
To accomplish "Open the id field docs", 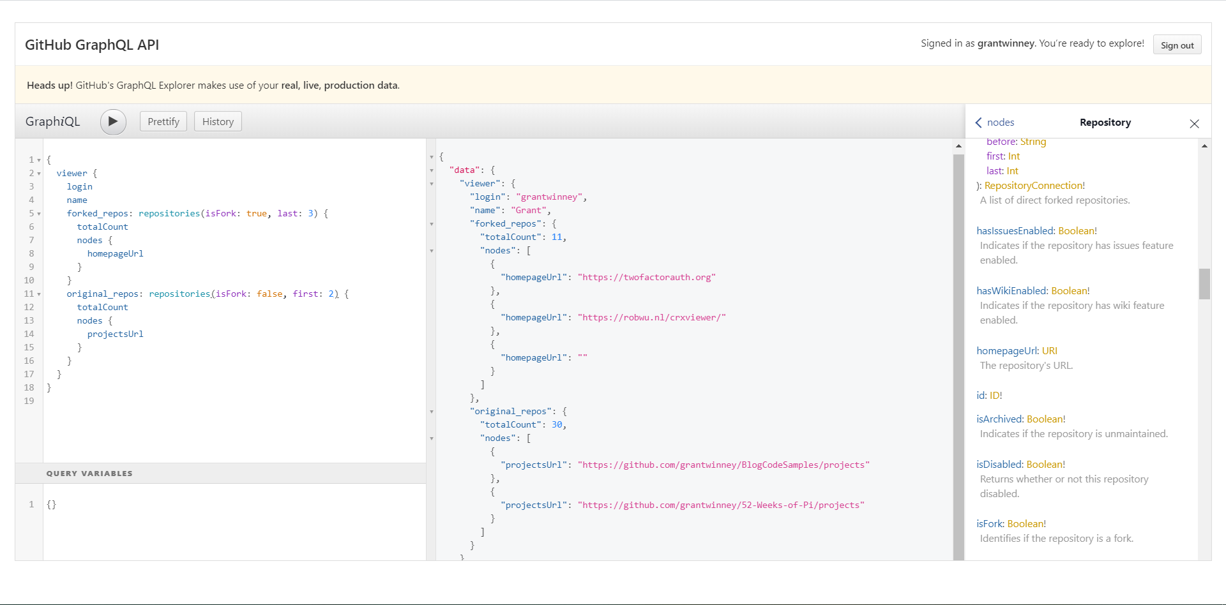I will 980,396.
